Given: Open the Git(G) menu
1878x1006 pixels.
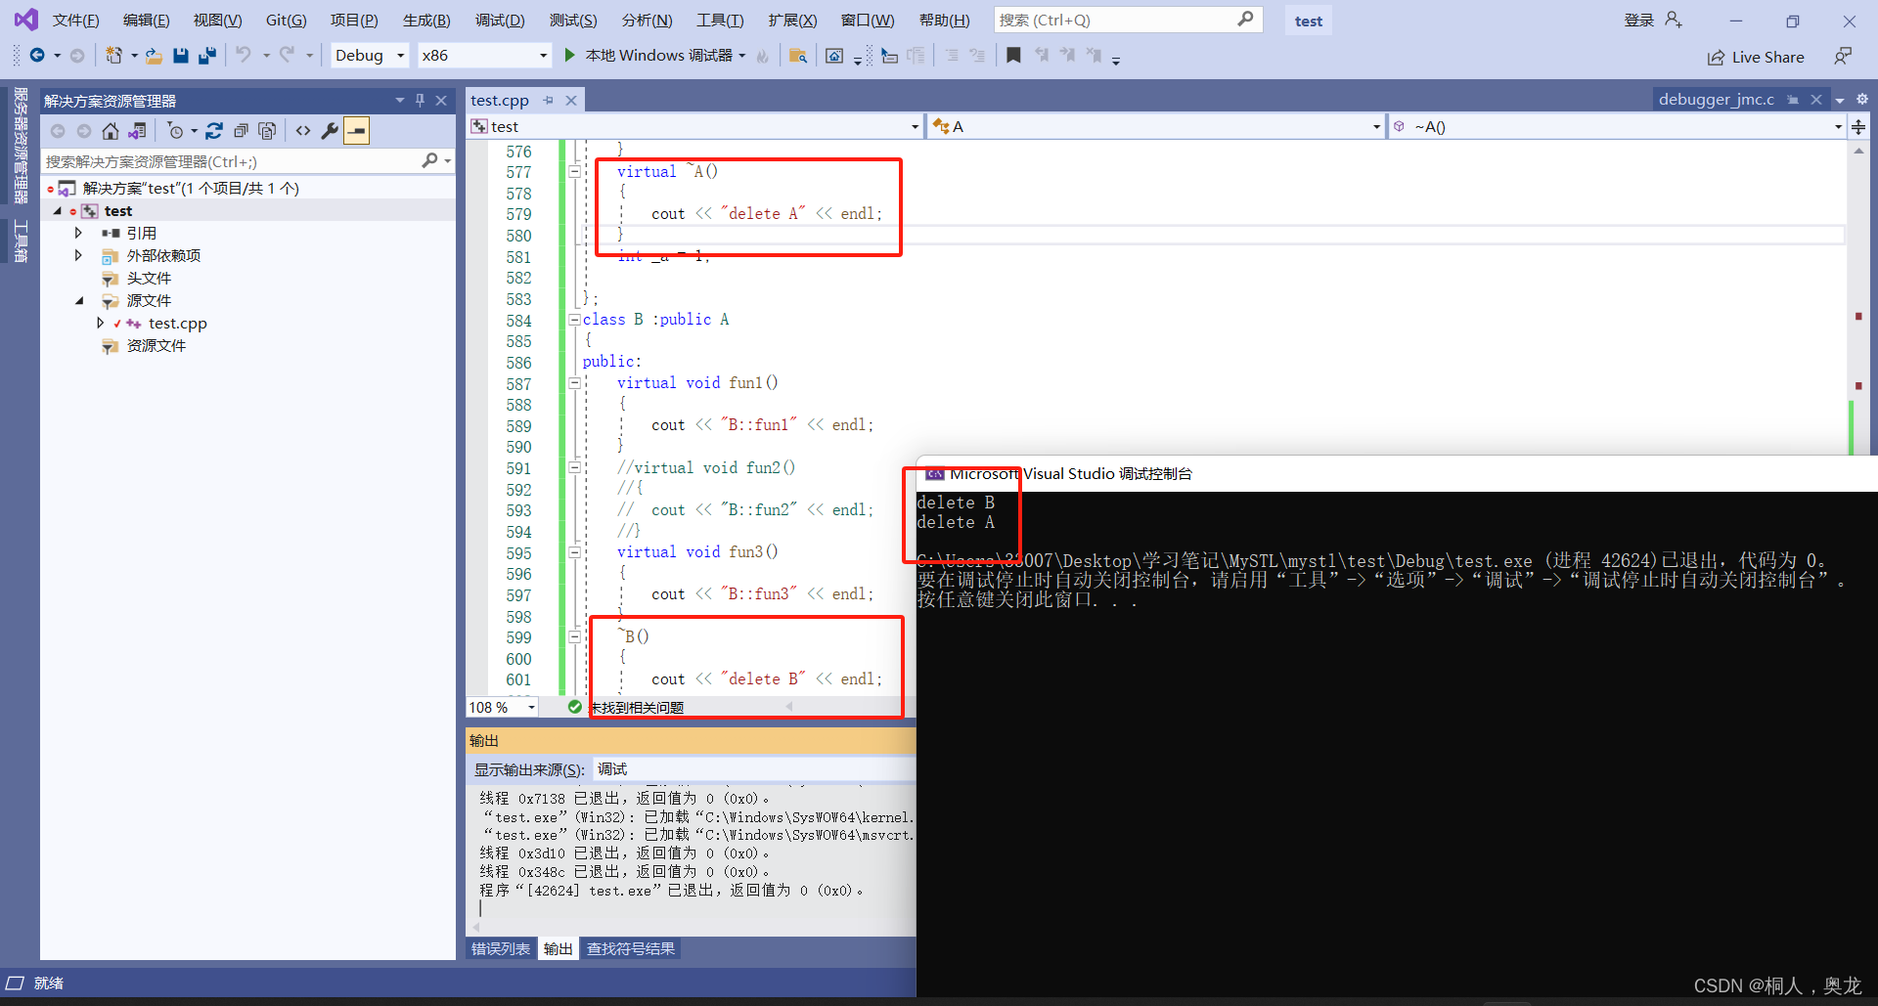Looking at the screenshot, I should [286, 20].
